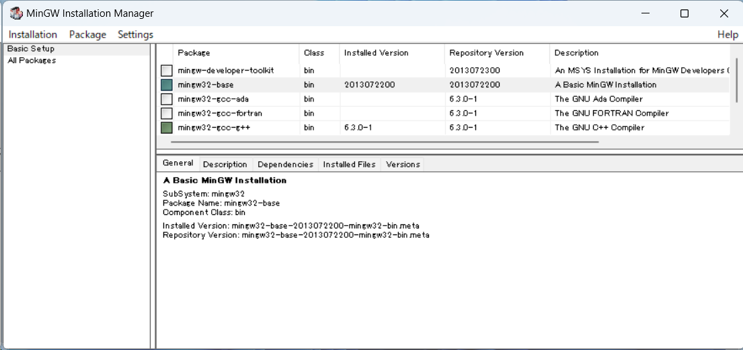Select the mingw32-gcc-fortran package name
Viewport: 743px width, 350px height.
tap(220, 113)
